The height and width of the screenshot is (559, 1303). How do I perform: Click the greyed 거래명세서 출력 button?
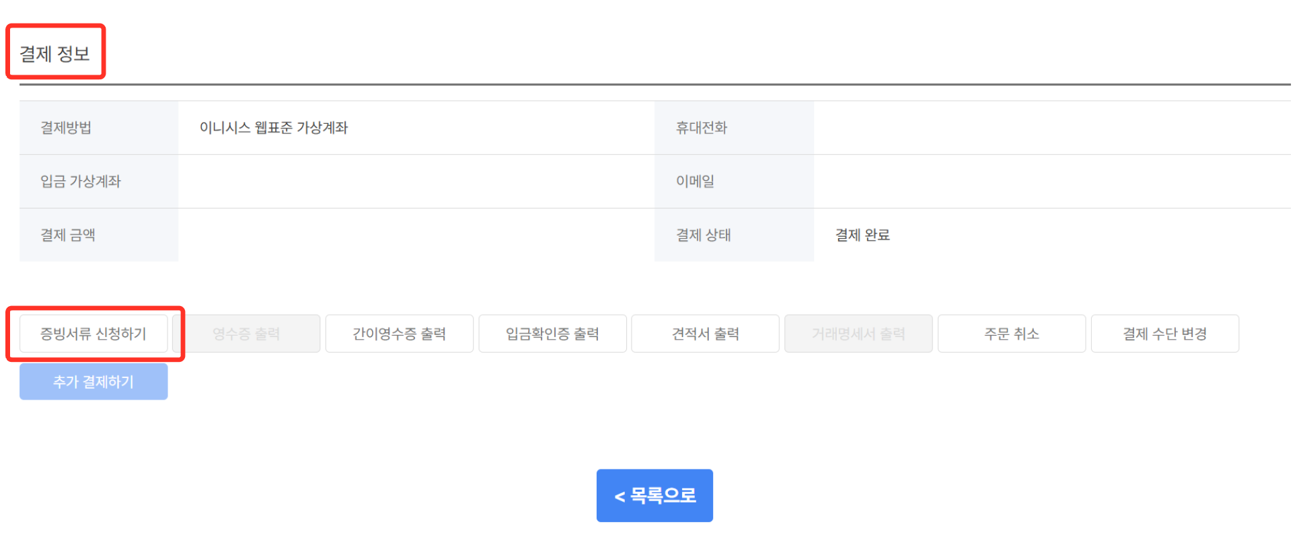click(858, 334)
